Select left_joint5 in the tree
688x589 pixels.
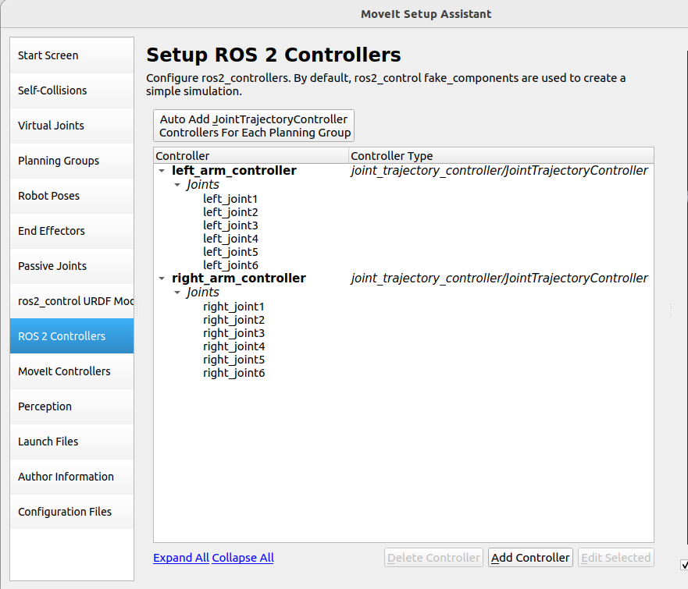coord(230,252)
